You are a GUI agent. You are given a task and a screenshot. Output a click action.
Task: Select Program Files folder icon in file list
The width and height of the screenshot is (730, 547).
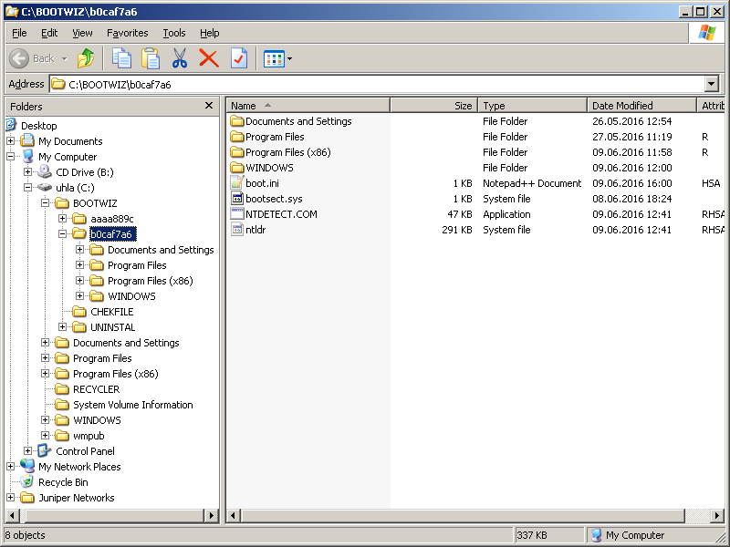(237, 136)
